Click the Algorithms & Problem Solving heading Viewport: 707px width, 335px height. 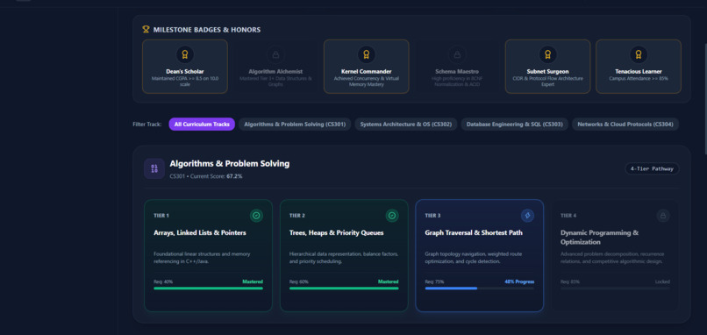[230, 164]
